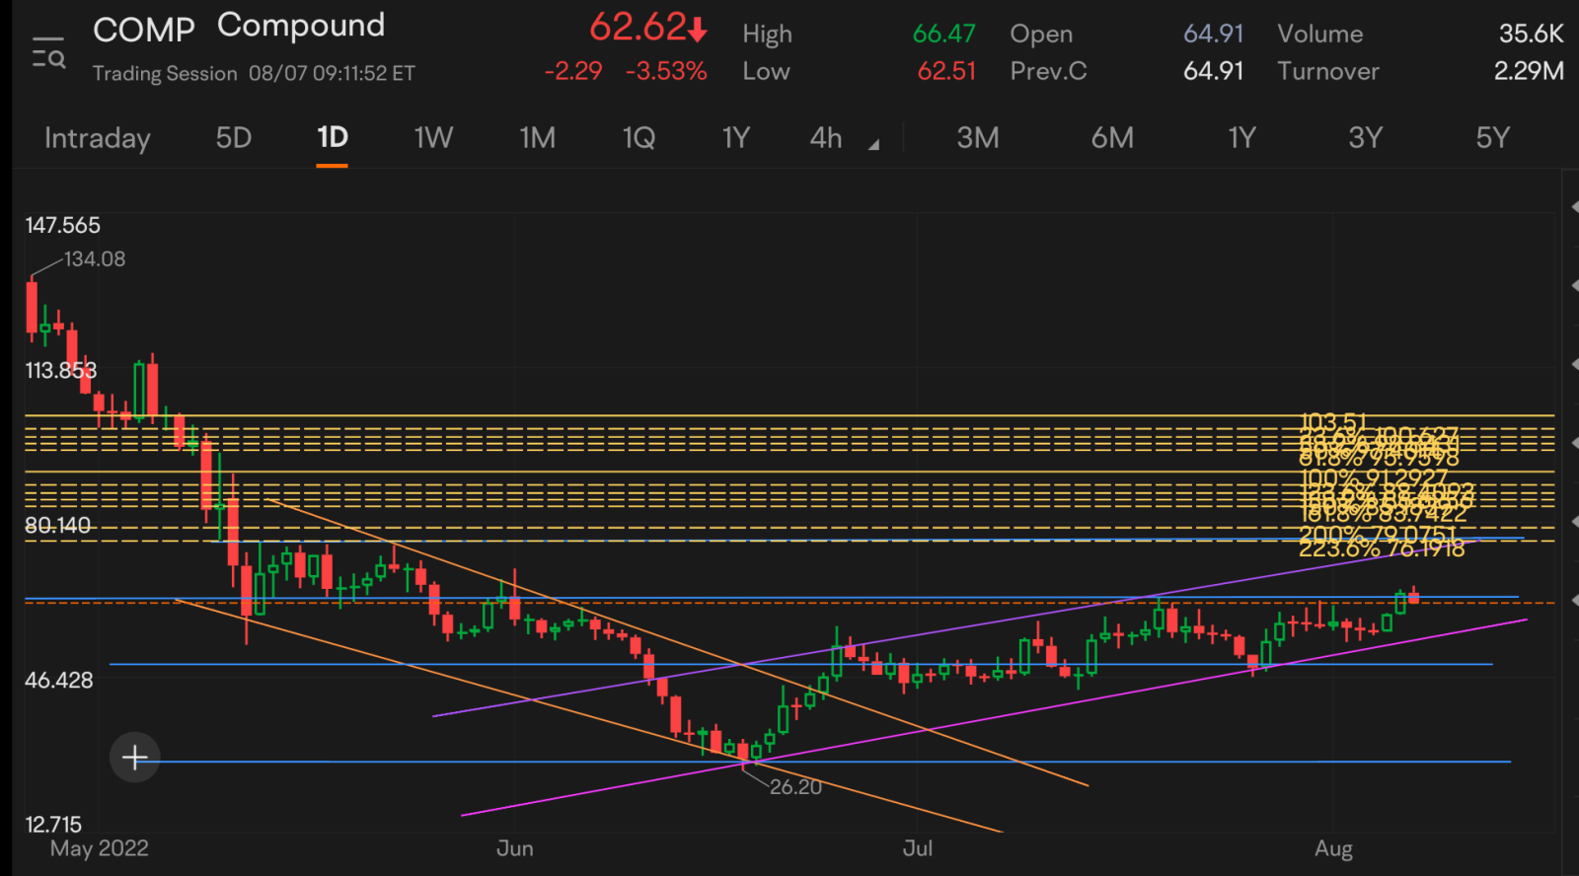This screenshot has width=1579, height=876.
Task: Click the 26.20 low price label
Action: point(795,787)
